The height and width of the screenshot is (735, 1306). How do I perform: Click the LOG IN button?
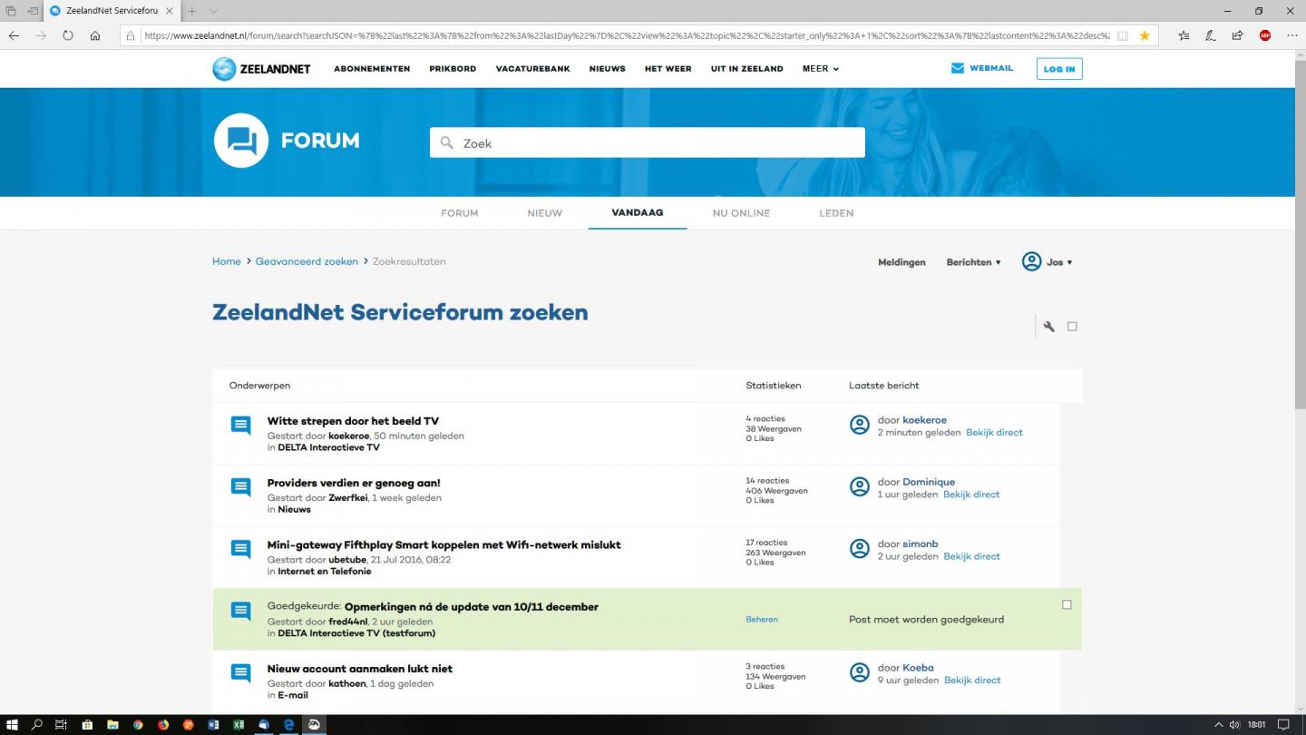(1059, 69)
